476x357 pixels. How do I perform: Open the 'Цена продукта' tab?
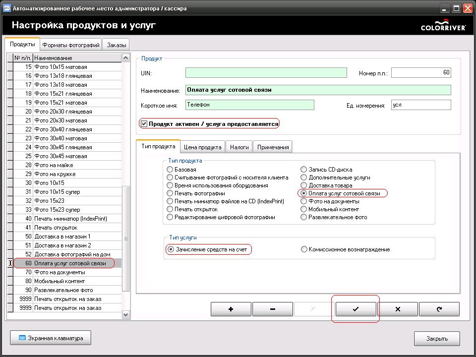[x=202, y=147]
